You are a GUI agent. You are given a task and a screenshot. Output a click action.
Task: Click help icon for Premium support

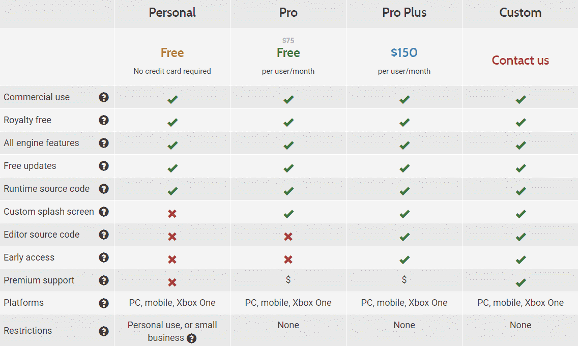[104, 280]
